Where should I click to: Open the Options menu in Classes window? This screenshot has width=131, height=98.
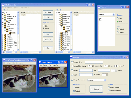click(101, 10)
